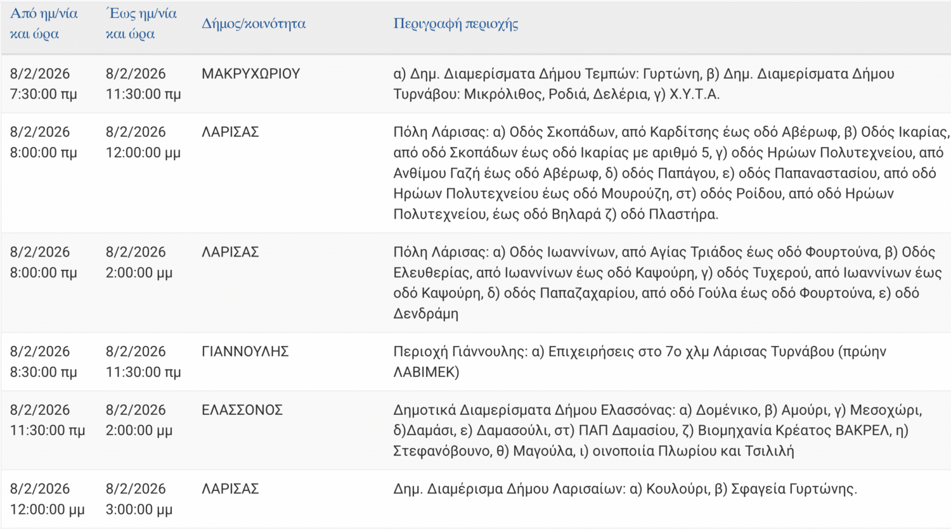Click the Σφαγεία Γυρτώνης description text
The height and width of the screenshot is (529, 951).
[x=624, y=489]
